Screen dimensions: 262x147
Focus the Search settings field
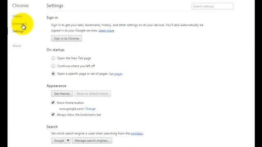click(x=212, y=7)
